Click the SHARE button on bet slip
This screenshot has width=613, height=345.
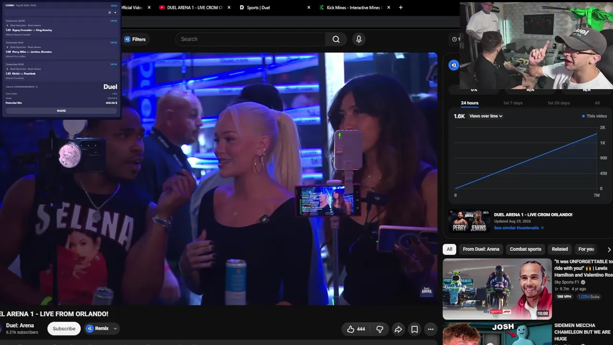(x=61, y=111)
